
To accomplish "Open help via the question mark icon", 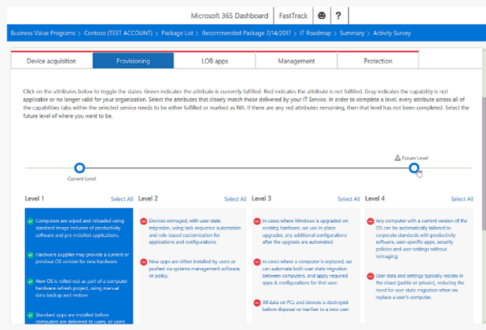I will point(338,16).
